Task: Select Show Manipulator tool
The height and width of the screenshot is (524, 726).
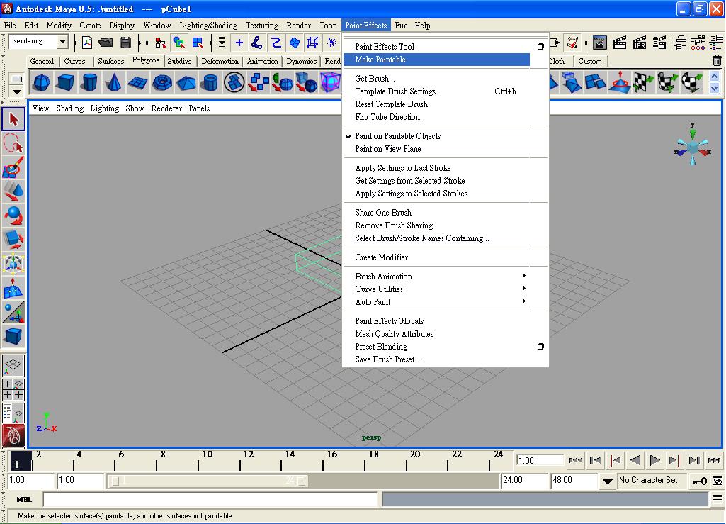Action: click(13, 311)
